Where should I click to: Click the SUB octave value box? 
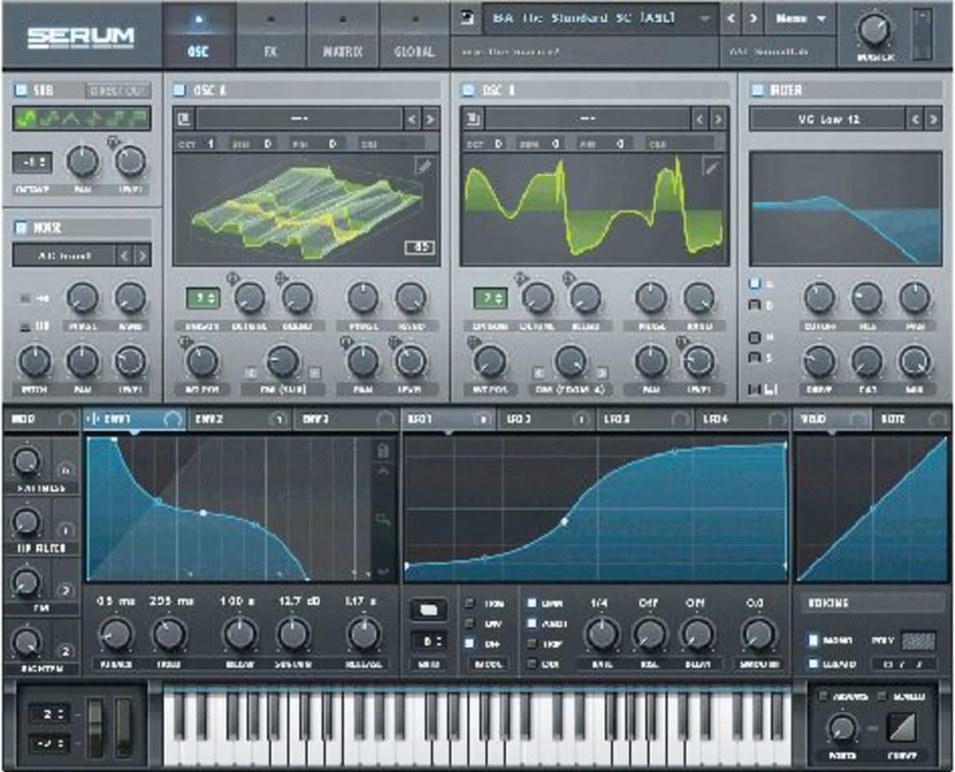pos(33,162)
